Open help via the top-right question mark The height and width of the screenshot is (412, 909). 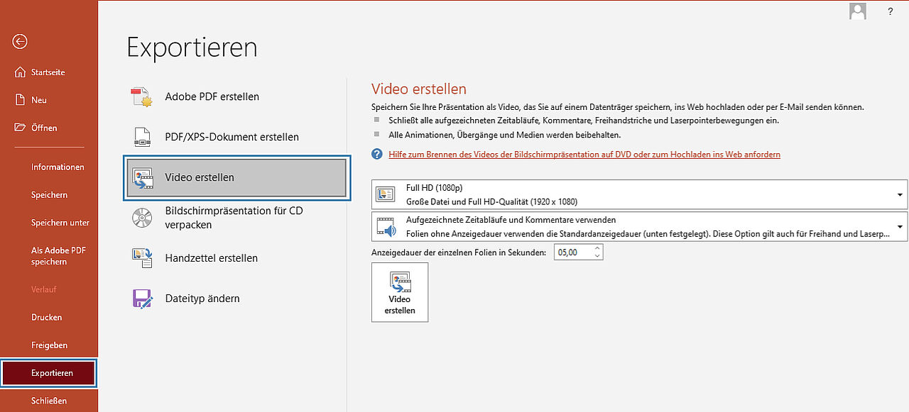click(x=891, y=11)
